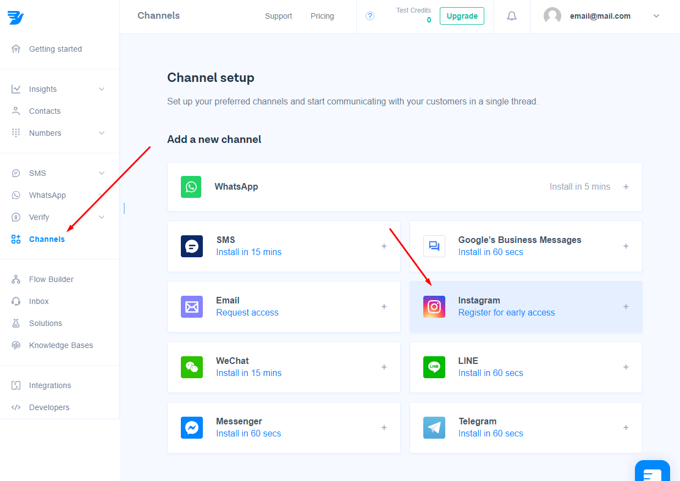The image size is (680, 481).
Task: Click the Inbox headset icon
Action: click(16, 301)
